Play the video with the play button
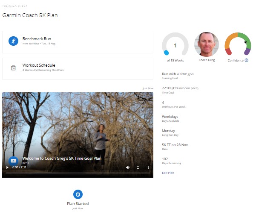 (7, 167)
